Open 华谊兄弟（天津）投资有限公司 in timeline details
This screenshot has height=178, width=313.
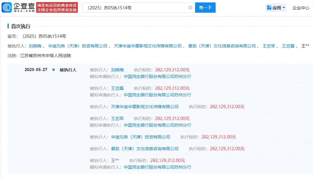pos(141,137)
